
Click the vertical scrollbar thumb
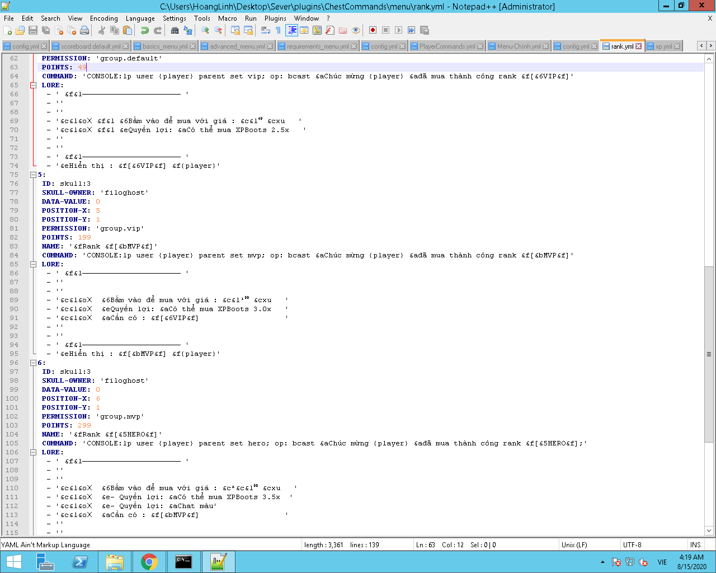coord(709,354)
